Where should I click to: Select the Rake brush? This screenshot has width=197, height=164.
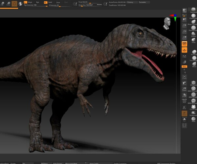pos(193,119)
